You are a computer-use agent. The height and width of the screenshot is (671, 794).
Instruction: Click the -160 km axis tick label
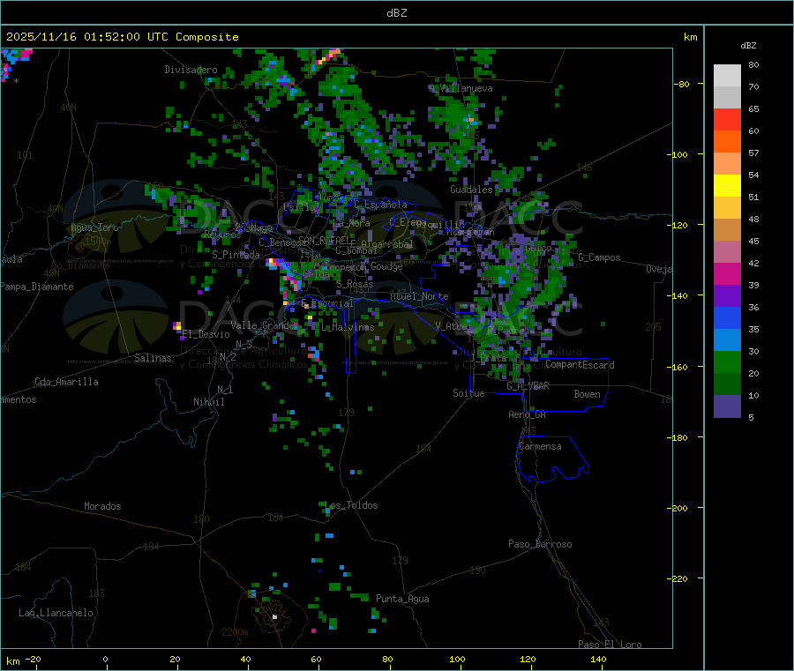[x=677, y=367]
